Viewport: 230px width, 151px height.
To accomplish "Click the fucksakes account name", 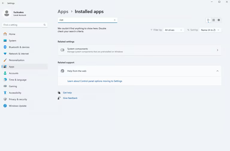I will point(19,12).
